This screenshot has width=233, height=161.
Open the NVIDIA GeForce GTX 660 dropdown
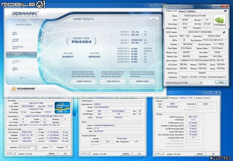[184, 83]
